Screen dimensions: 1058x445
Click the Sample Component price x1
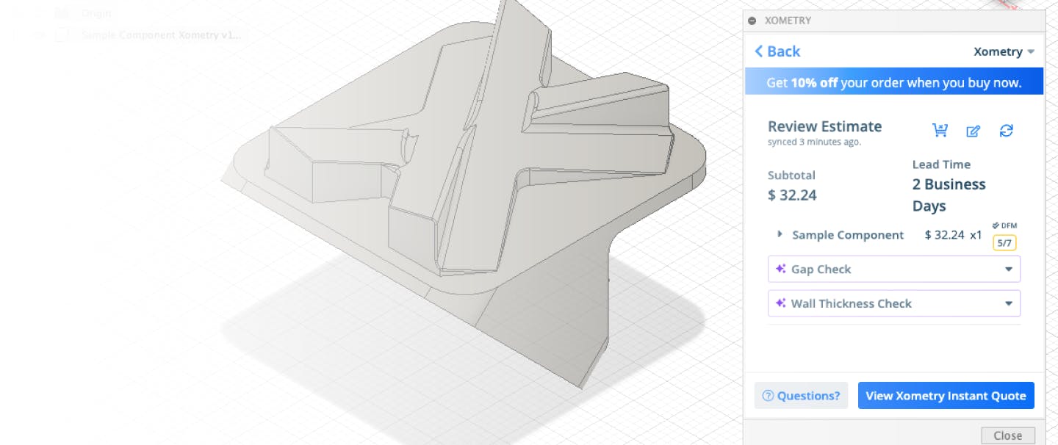tap(954, 235)
